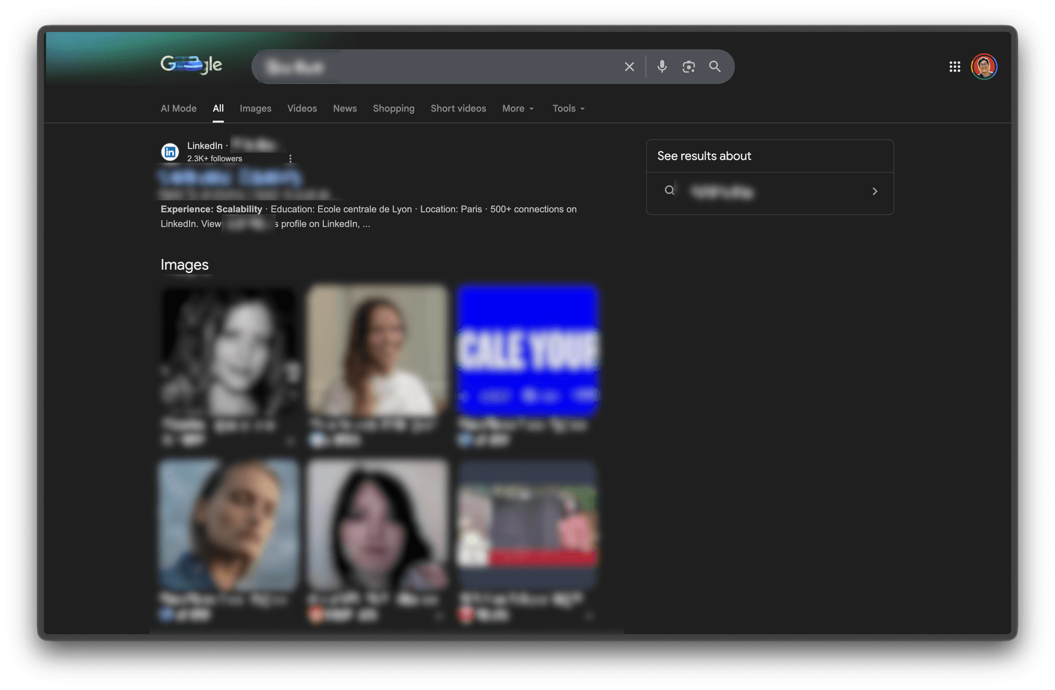1055x690 pixels.
Task: Switch to AI Mode tab
Action: point(178,109)
